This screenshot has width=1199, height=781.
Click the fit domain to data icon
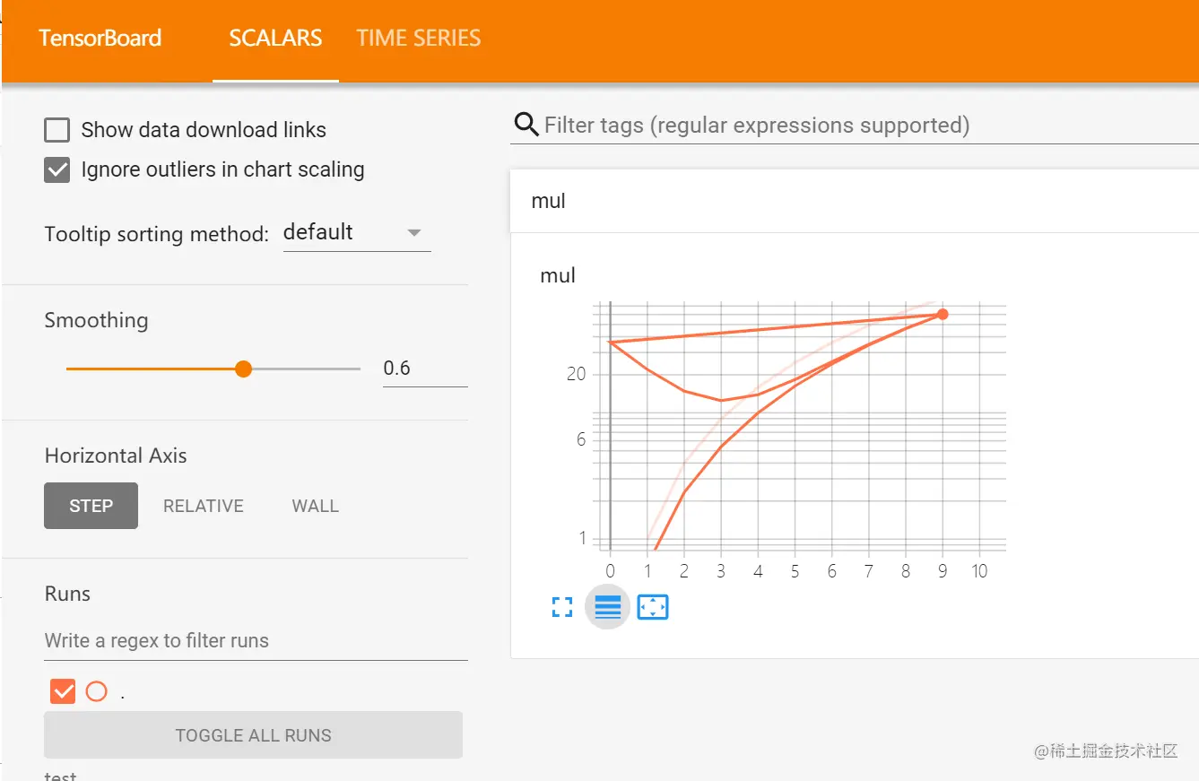(x=653, y=608)
